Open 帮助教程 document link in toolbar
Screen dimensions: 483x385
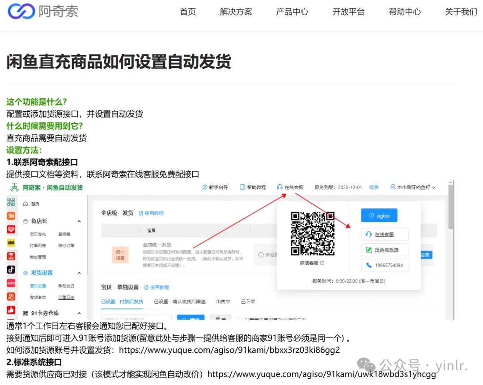pyautogui.click(x=253, y=187)
